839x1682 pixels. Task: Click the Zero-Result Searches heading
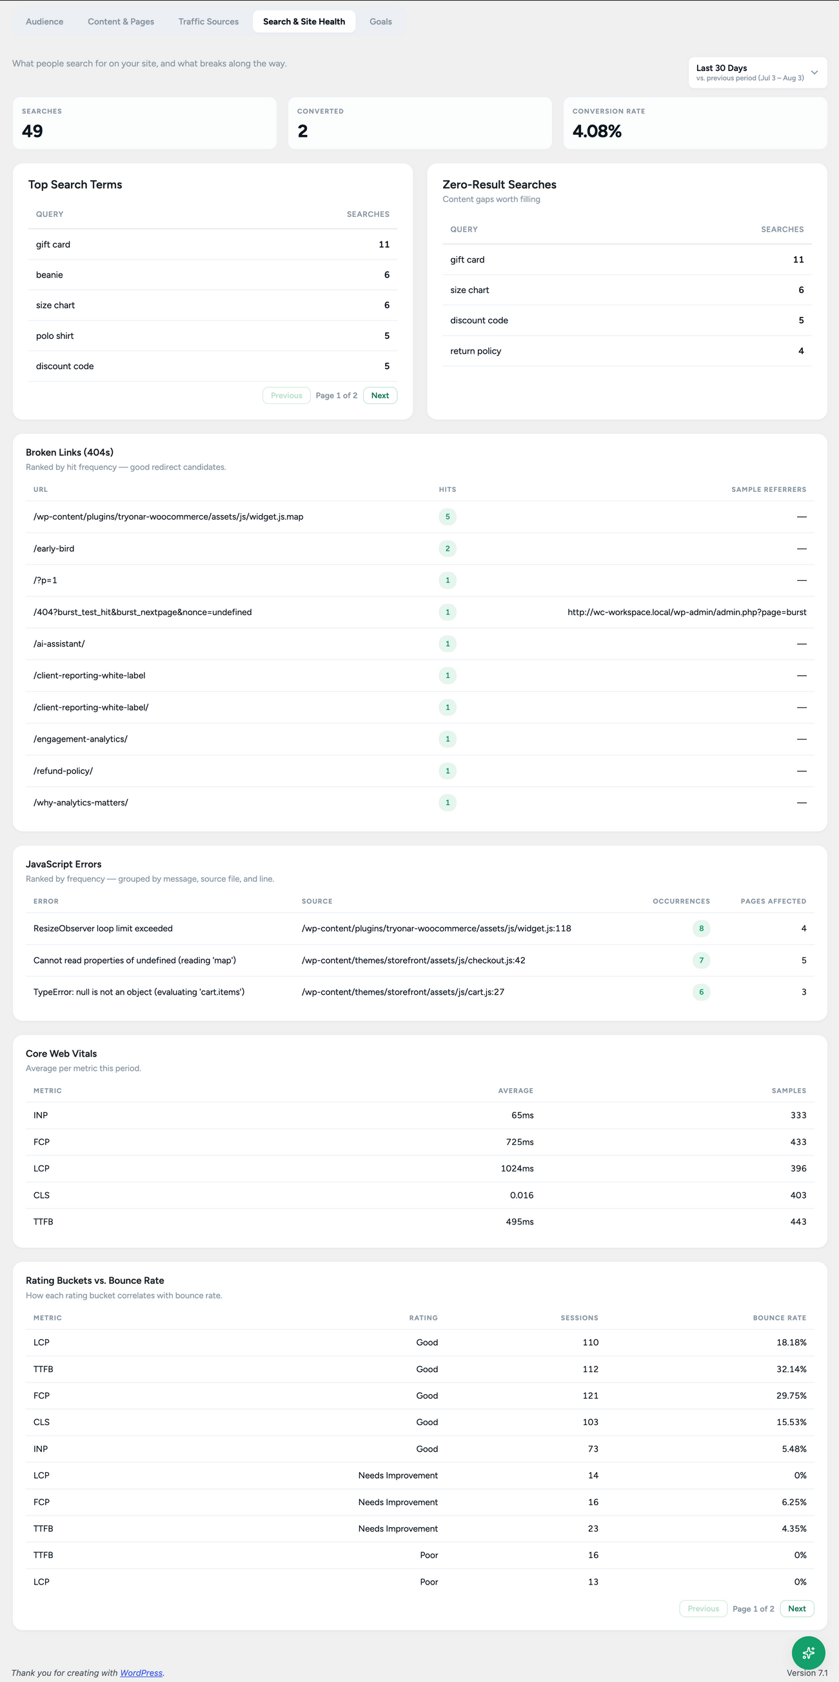pos(499,185)
